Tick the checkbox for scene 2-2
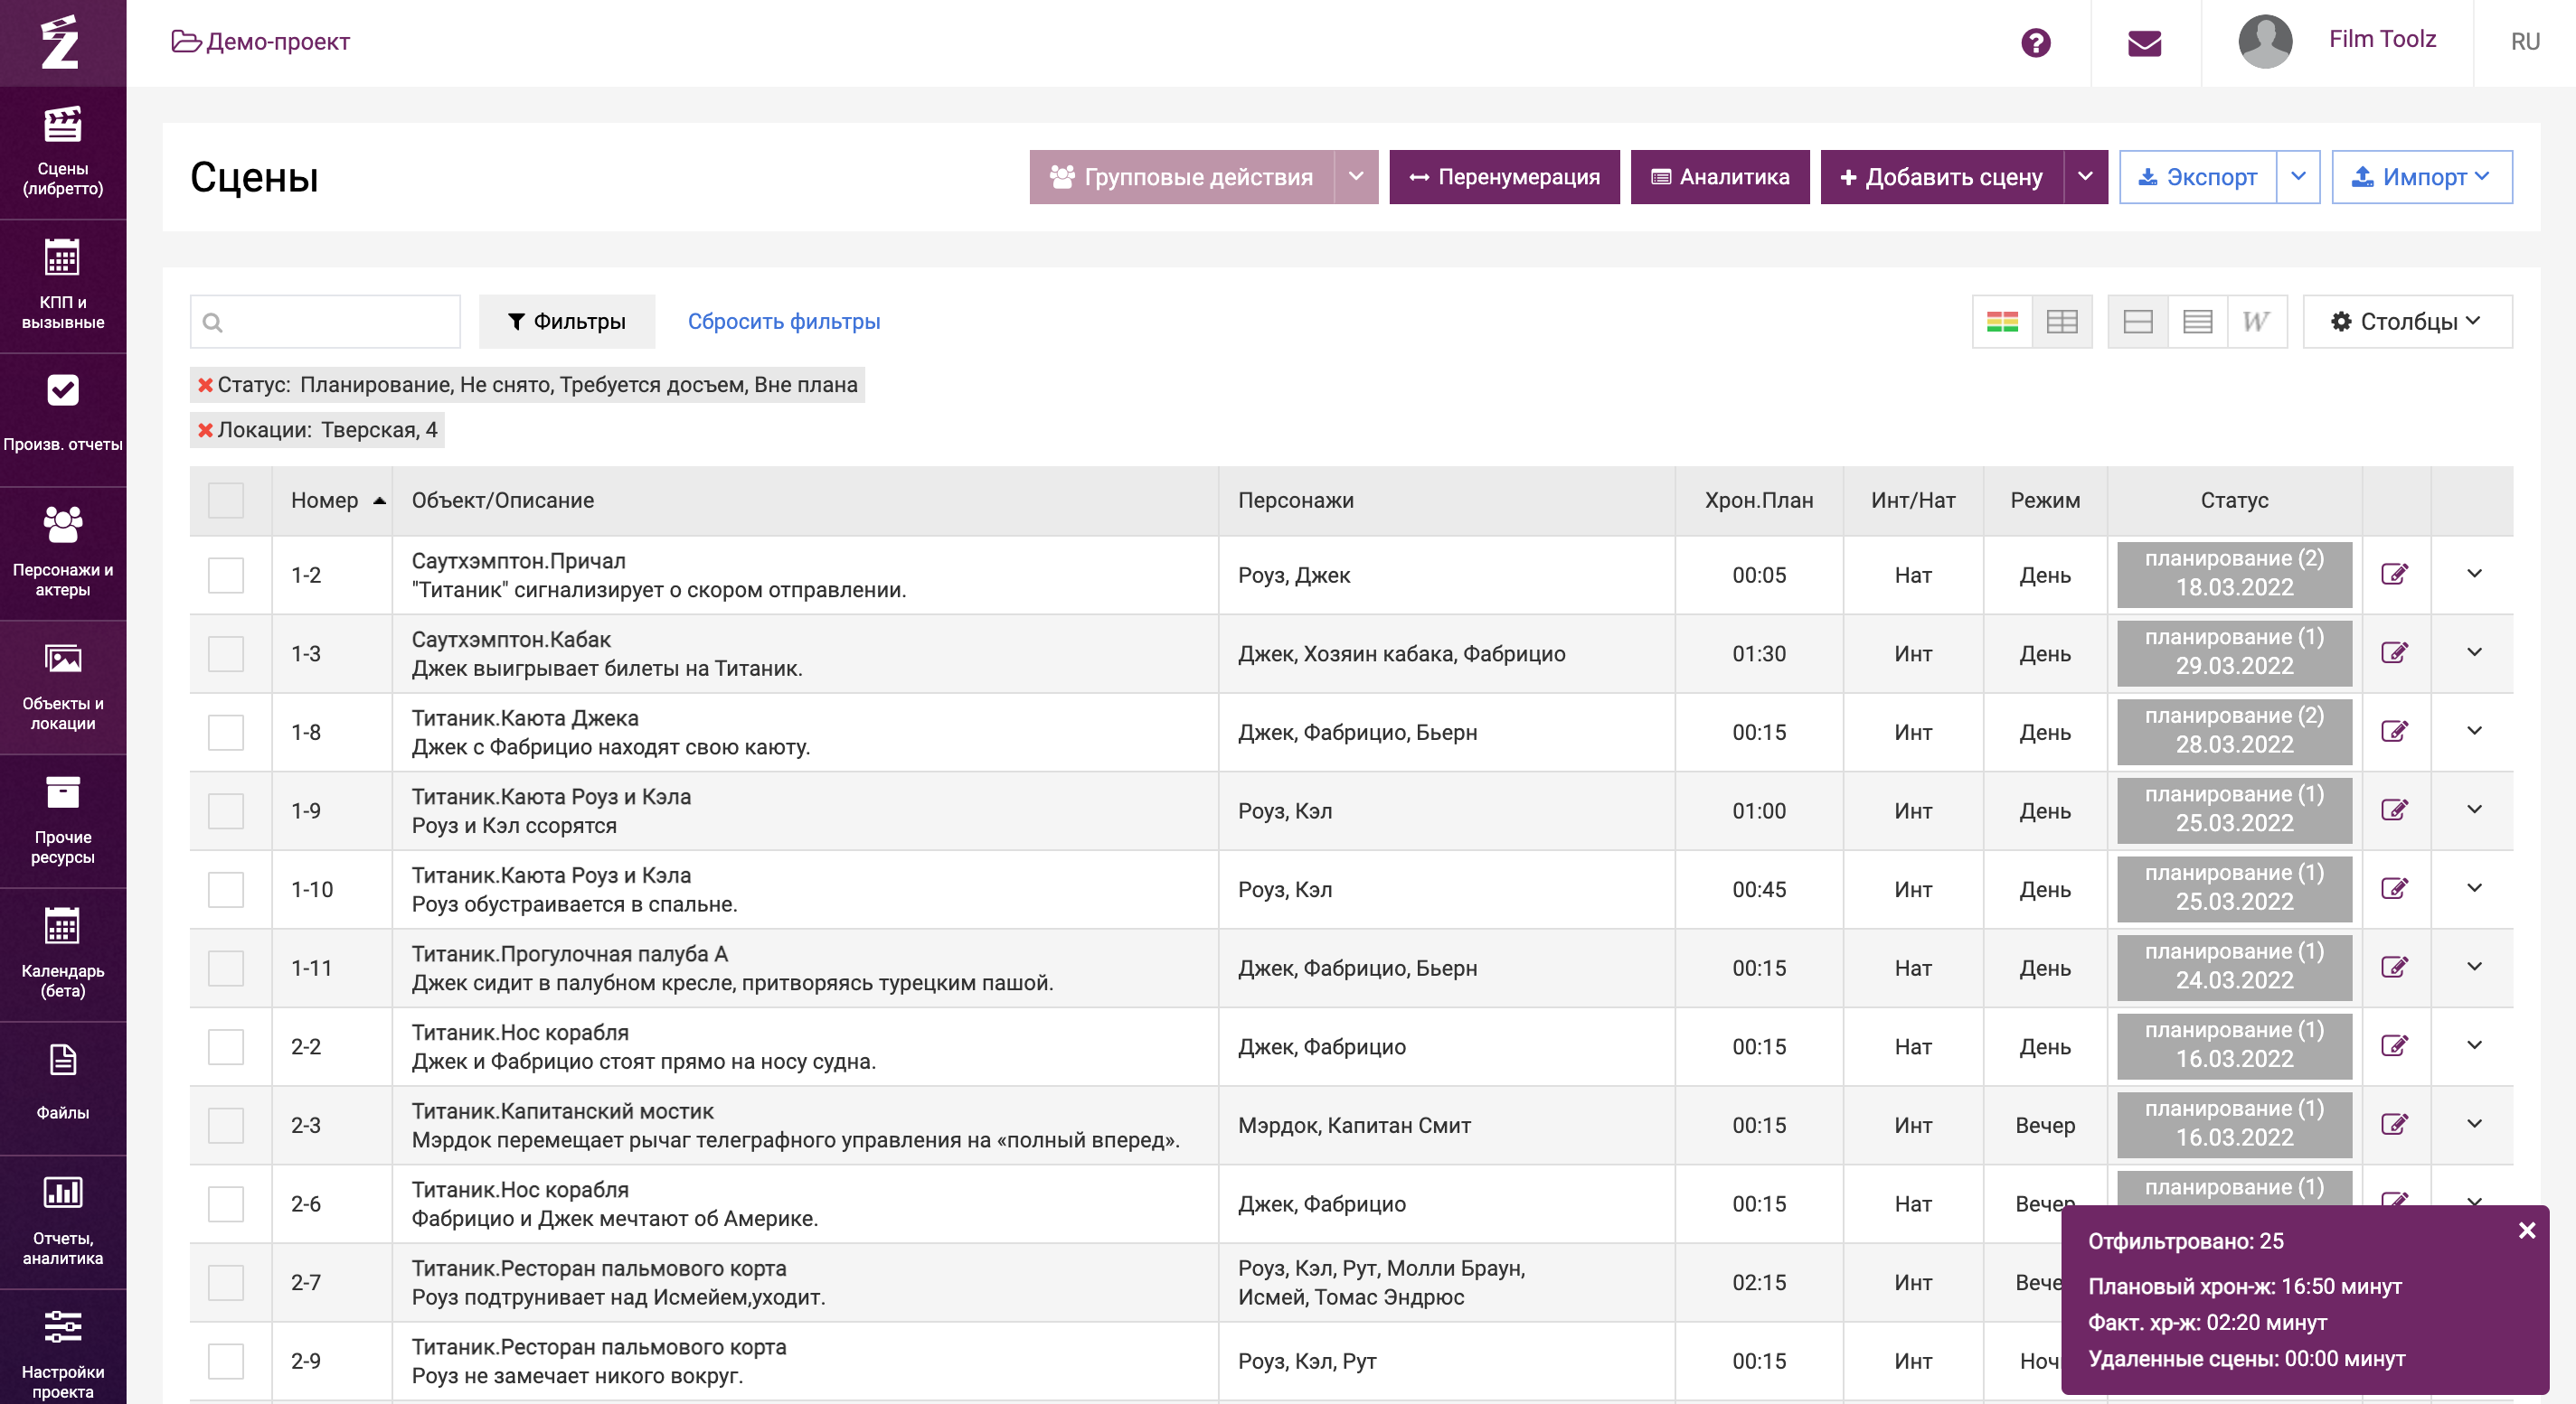Screen dimensions: 2576x1404 pyautogui.click(x=226, y=1046)
